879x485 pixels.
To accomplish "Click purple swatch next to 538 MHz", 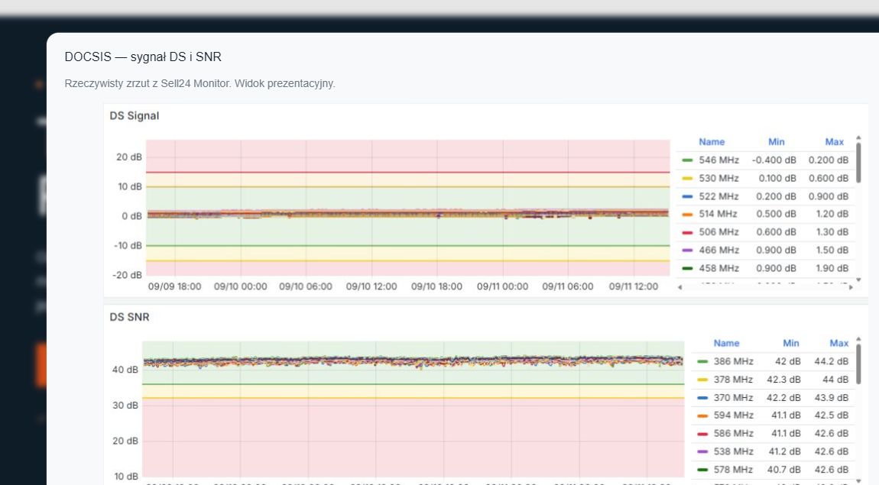I will 702,451.
